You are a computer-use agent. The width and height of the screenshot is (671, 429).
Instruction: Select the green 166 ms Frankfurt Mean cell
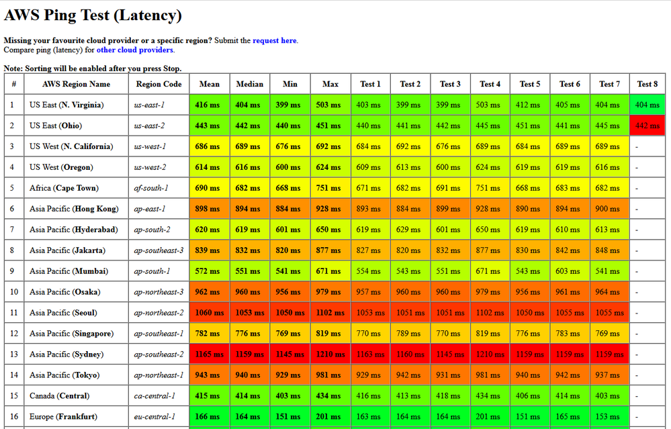[209, 416]
